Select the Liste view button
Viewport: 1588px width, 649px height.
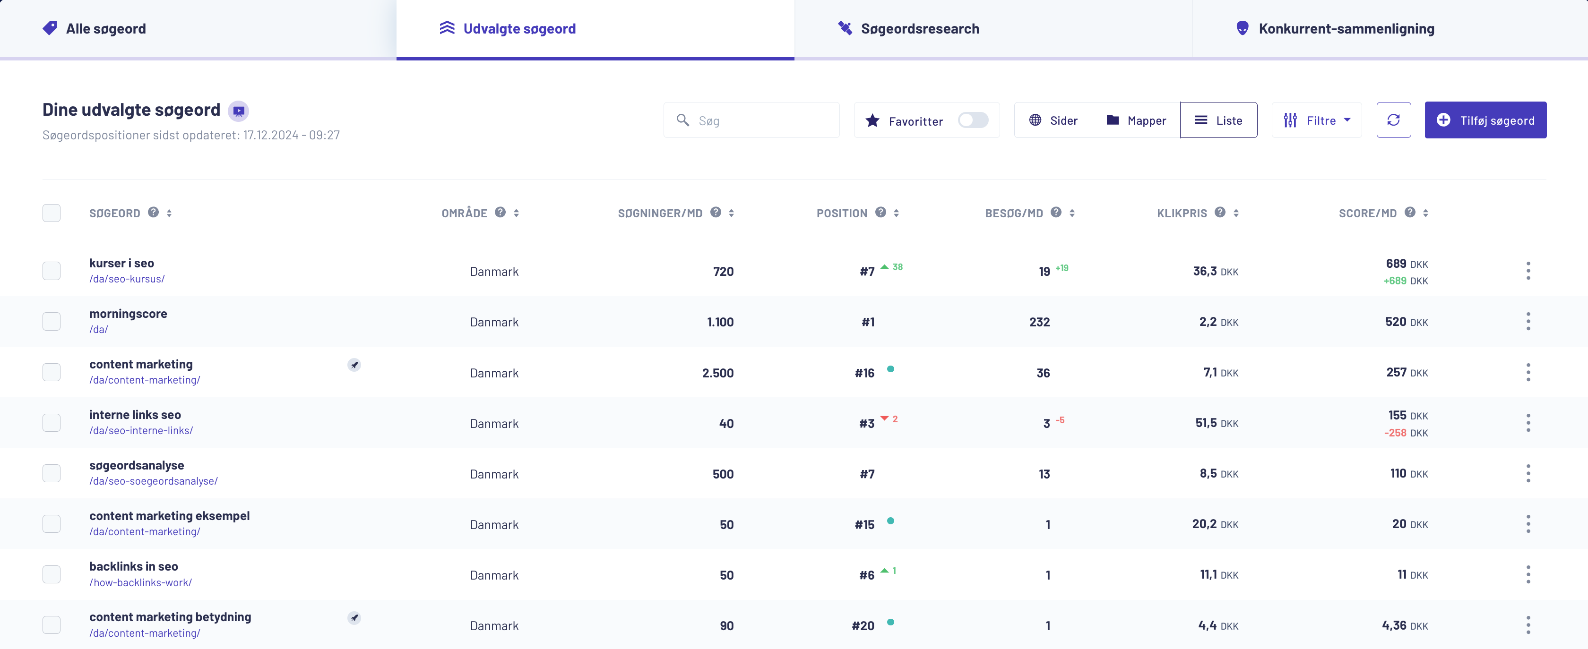point(1218,120)
